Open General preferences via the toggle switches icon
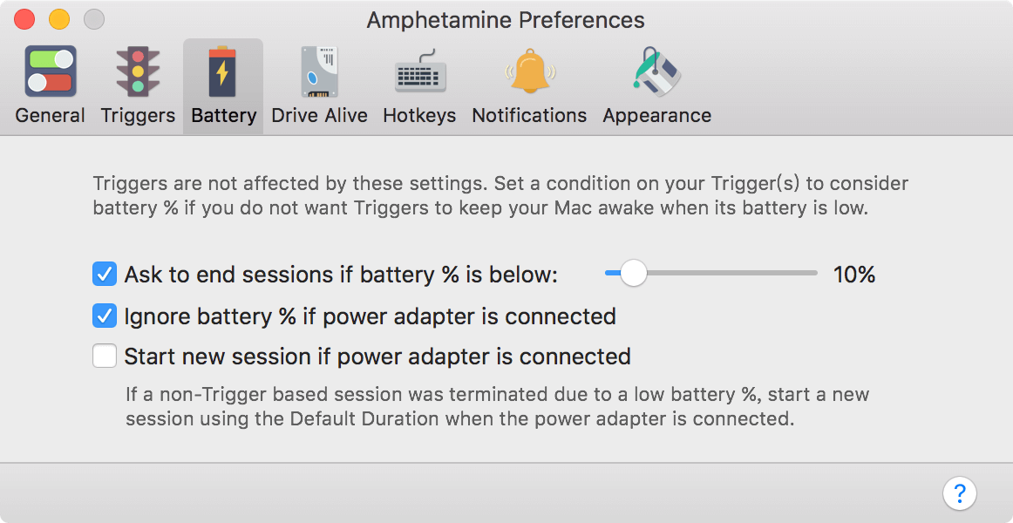The width and height of the screenshot is (1013, 523). [51, 71]
